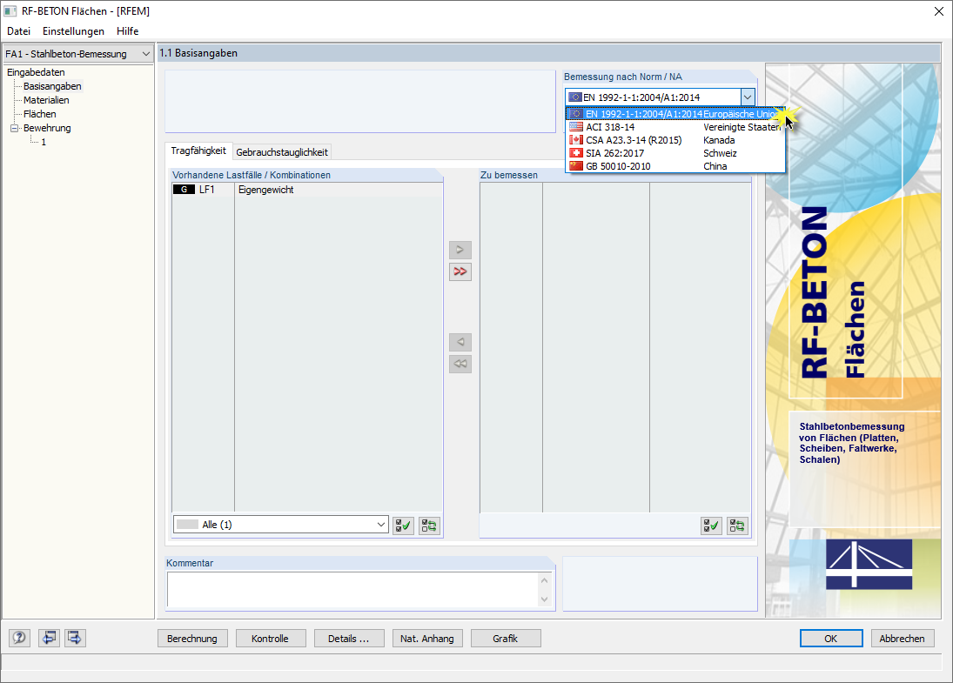Select Eingabedaten in the navigator
Image resolution: width=953 pixels, height=683 pixels.
[36, 72]
